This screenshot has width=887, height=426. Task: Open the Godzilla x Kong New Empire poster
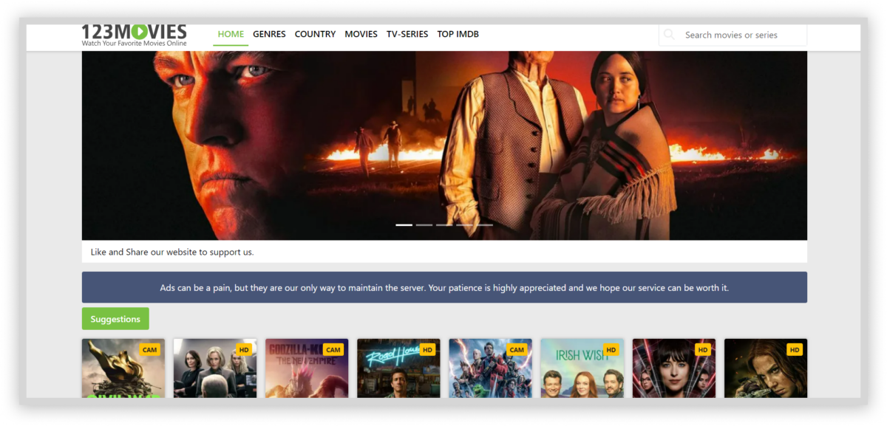click(307, 368)
